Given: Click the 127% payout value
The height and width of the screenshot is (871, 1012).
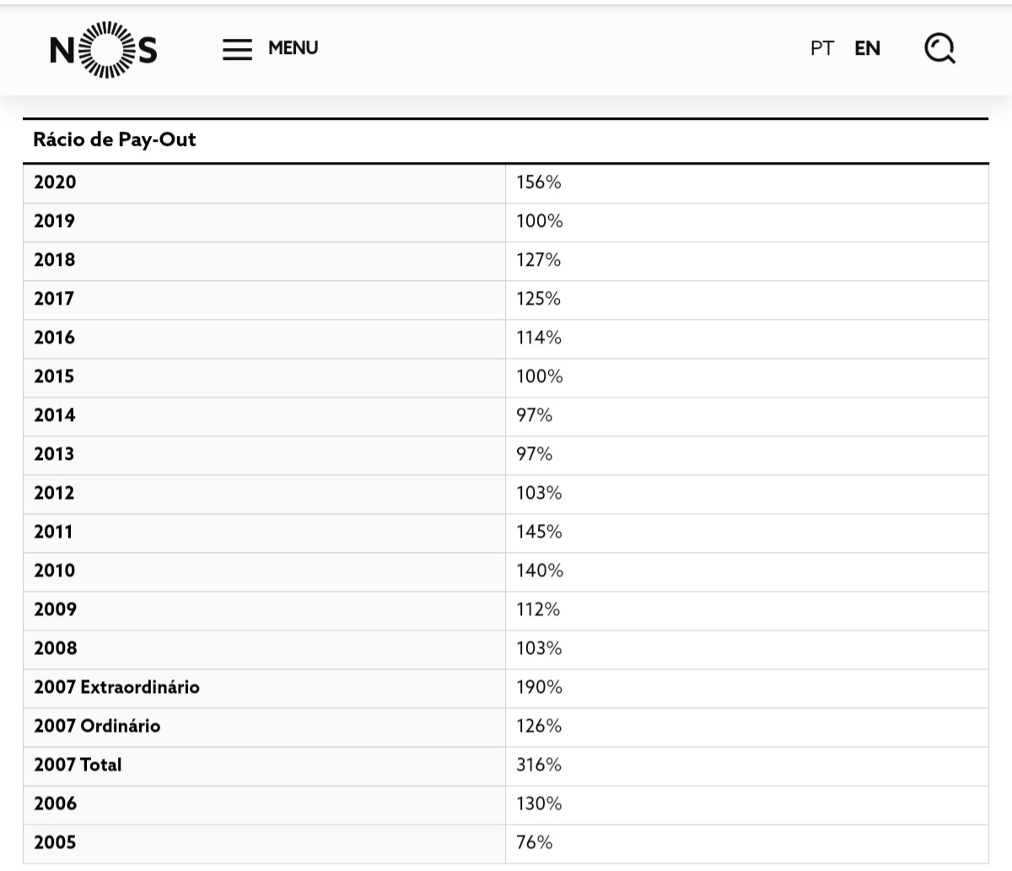Looking at the screenshot, I should point(539,260).
